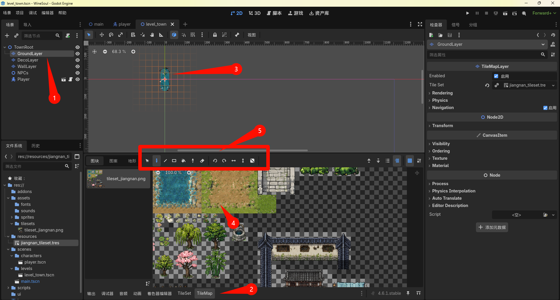Viewport: 560px width, 300px height.
Task: Rotate tile right in TileMap toolbar
Action: [x=224, y=161]
